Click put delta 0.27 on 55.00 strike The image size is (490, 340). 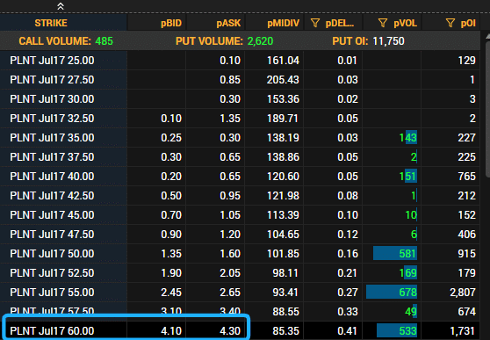click(347, 293)
